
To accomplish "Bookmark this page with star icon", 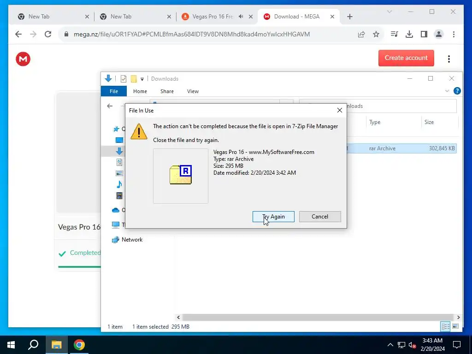I will click(x=376, y=34).
